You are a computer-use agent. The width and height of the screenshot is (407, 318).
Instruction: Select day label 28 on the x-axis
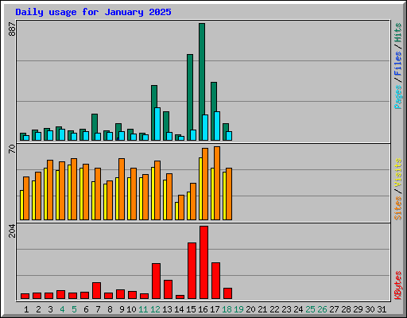[x=346, y=309]
